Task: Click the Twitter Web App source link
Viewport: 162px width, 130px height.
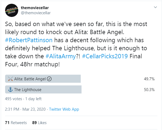Action: [64, 109]
